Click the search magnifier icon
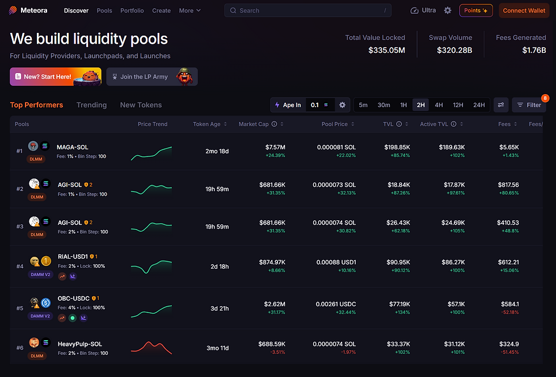 pos(233,11)
